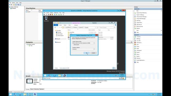Open Server Manager from the host taskbar
The height and width of the screenshot is (96, 171).
coord(15,94)
